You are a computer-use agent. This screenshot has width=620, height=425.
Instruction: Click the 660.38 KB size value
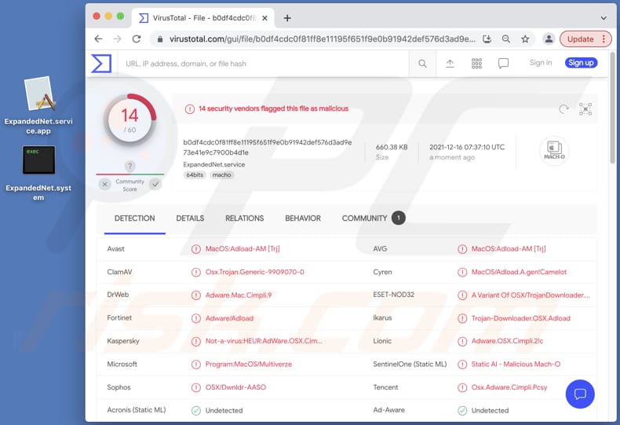[x=392, y=147]
